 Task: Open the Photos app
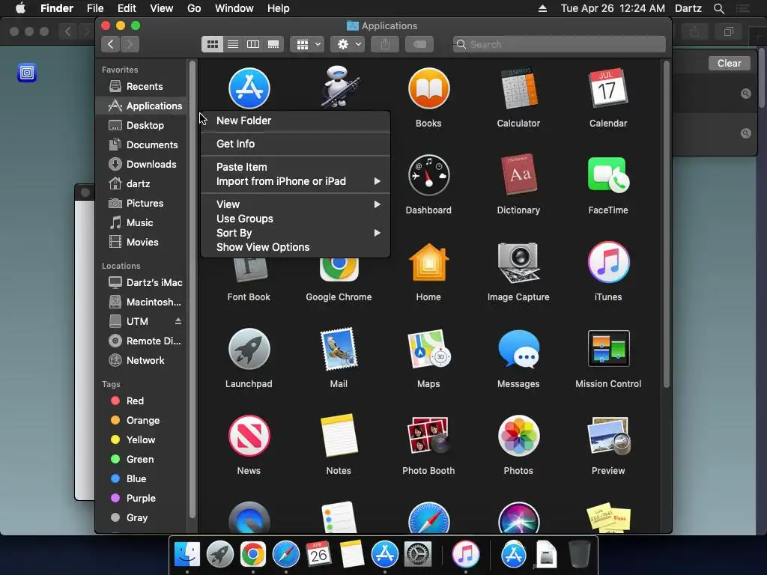point(518,436)
